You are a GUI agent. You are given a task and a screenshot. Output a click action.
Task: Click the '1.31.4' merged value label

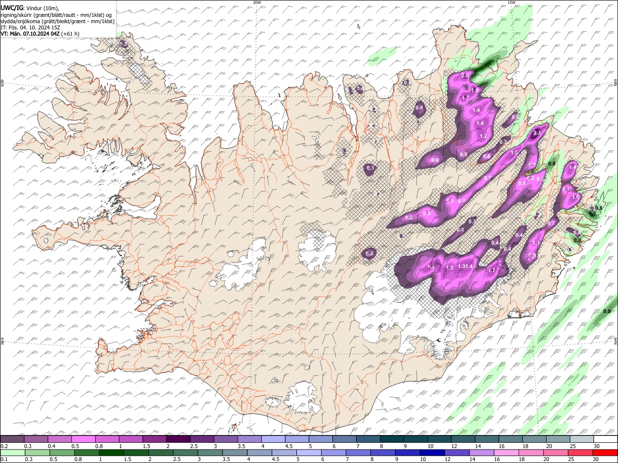[x=465, y=267]
